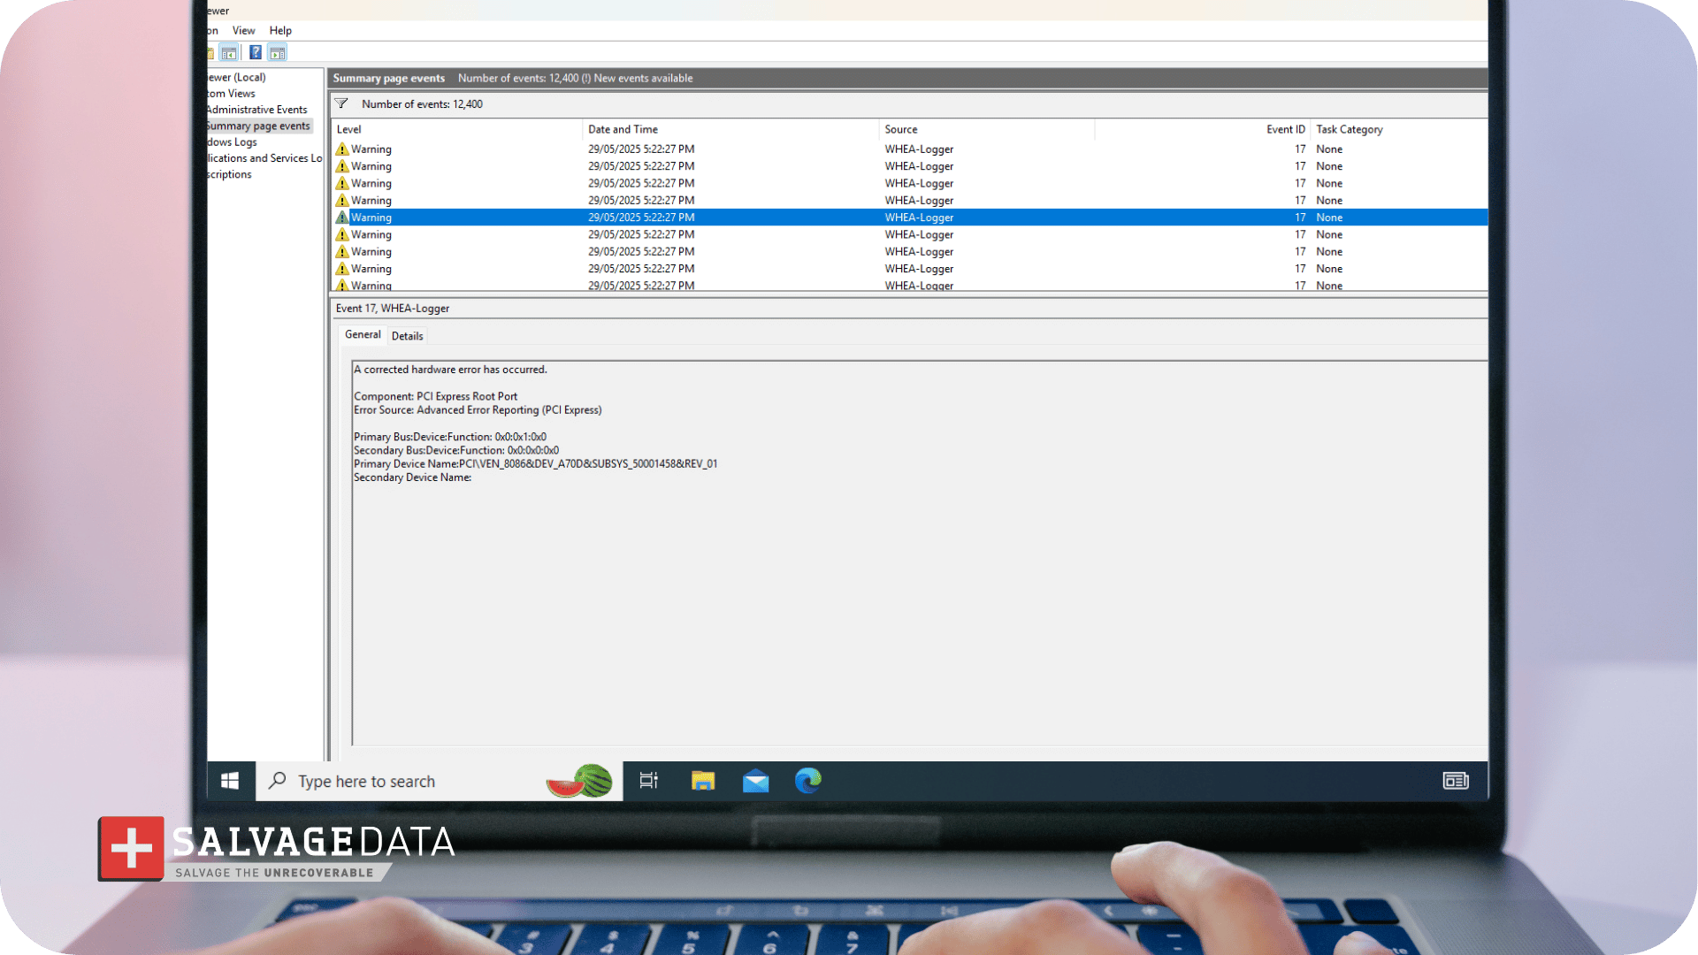
Task: Sort by the Source column header
Action: coord(901,130)
